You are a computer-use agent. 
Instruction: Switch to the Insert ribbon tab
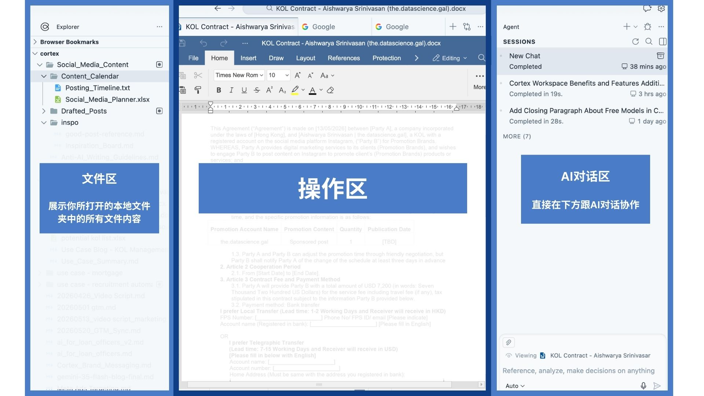click(x=248, y=58)
